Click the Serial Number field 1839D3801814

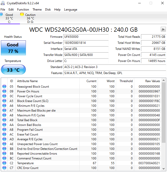point(86,43)
